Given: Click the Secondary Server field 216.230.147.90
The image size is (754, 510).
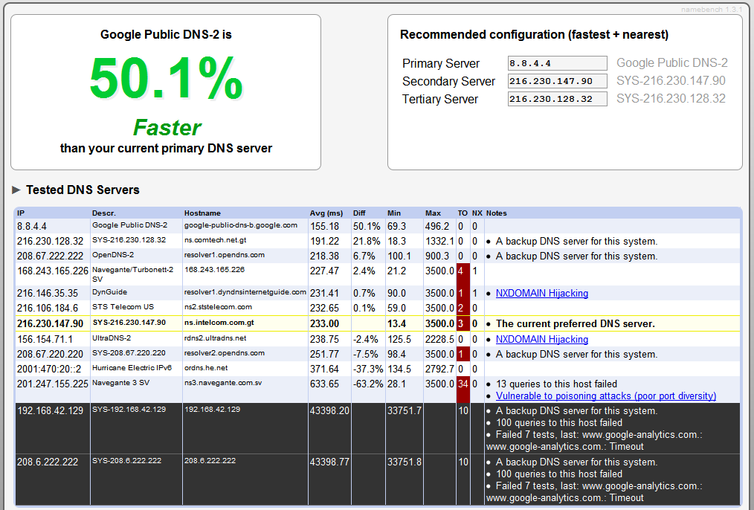Looking at the screenshot, I should 558,81.
